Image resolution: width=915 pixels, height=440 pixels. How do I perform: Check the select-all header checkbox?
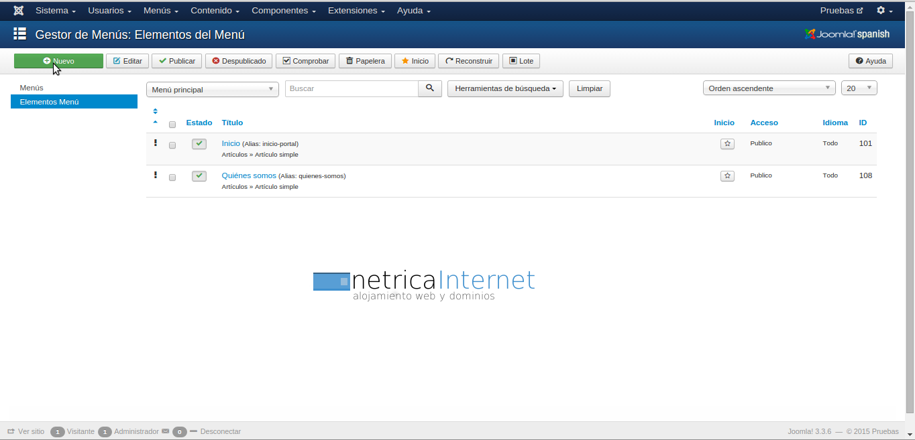pos(172,125)
